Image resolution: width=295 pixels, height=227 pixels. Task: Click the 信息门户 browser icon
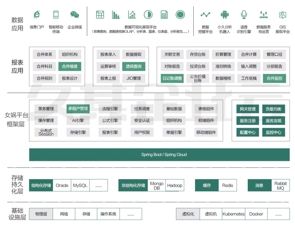37,15
